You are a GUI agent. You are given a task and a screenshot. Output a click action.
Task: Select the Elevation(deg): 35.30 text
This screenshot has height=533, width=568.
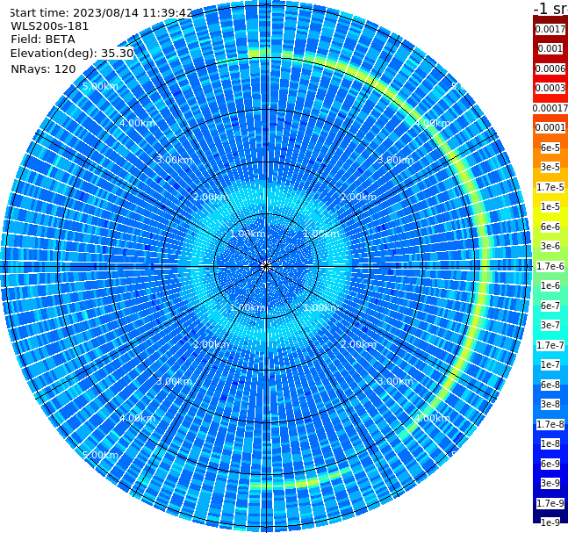click(72, 54)
